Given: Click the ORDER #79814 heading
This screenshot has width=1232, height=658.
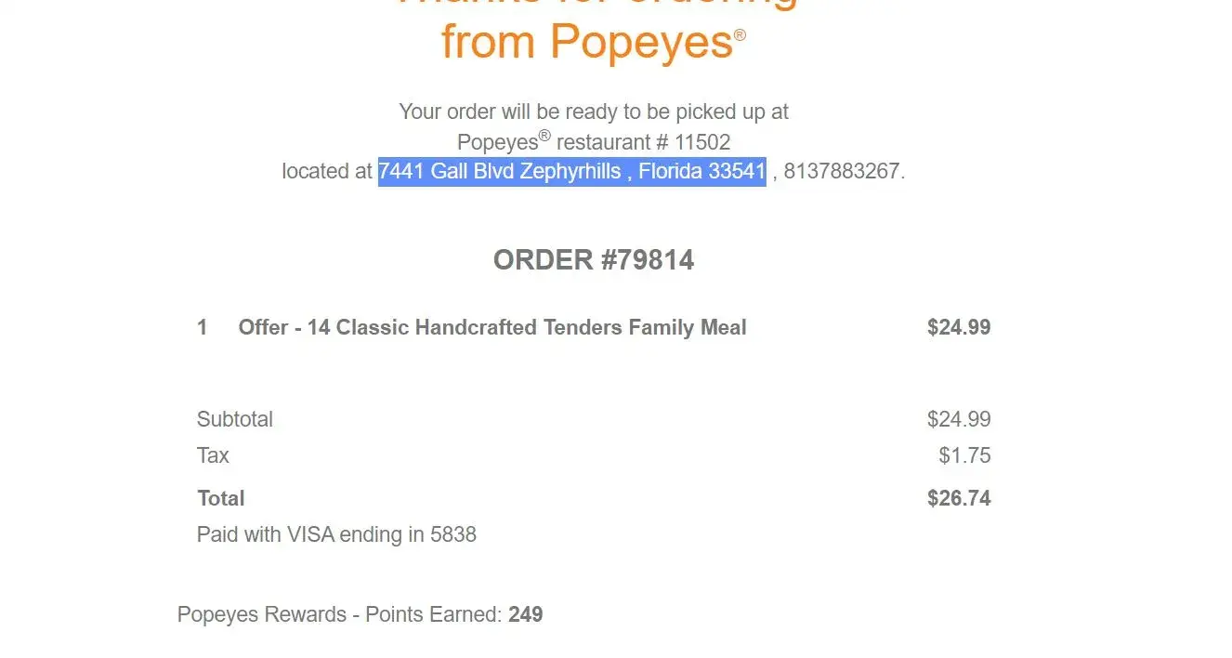Looking at the screenshot, I should coord(594,260).
